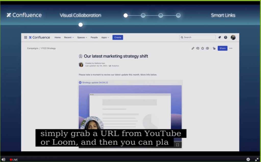
Task: Toggle page restrictions lock icon
Action: tap(214, 48)
